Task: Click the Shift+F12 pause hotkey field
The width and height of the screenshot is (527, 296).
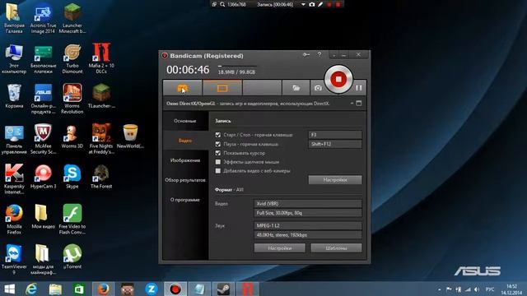Action: pyautogui.click(x=335, y=144)
